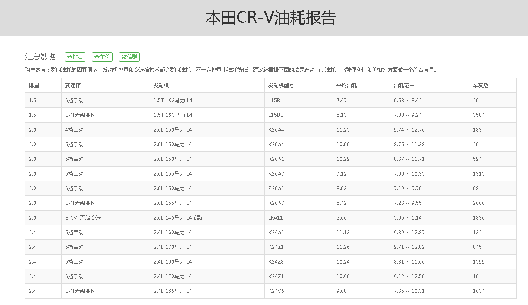Image resolution: width=528 pixels, height=305 pixels.
Task: Click the 3584 owner count cell
Action: click(479, 115)
